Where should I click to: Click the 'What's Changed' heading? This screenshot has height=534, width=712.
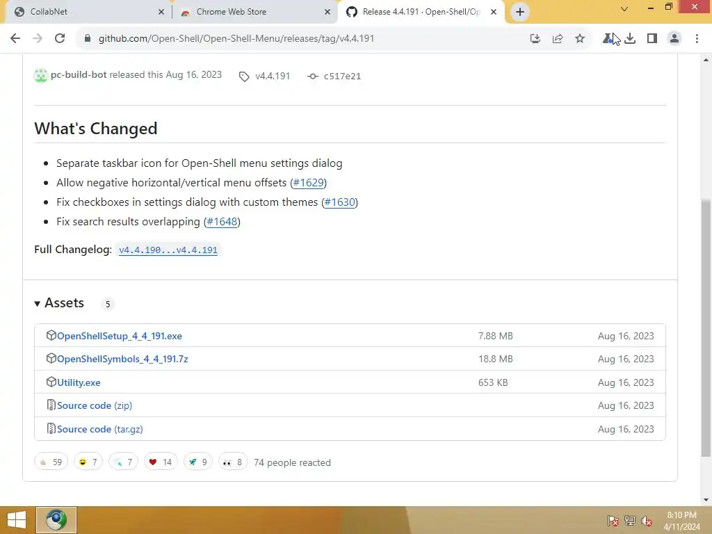[96, 129]
